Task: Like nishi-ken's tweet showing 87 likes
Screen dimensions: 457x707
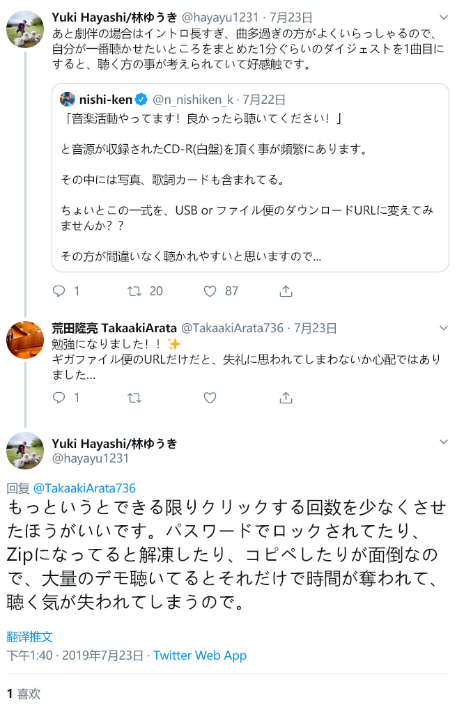Action: coord(210,291)
